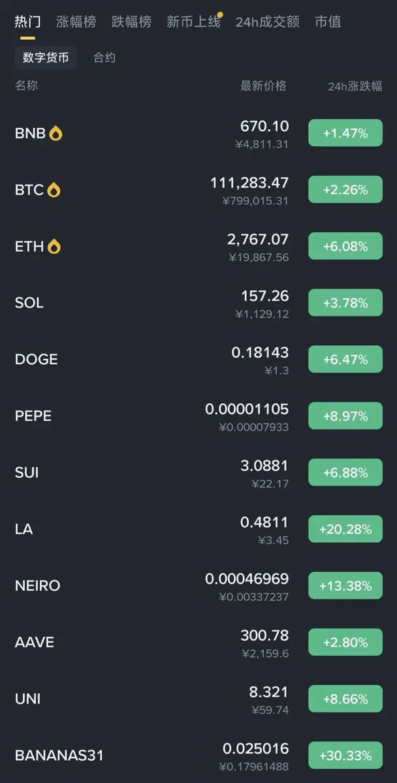Tap the flame icon beside BTC
The image size is (397, 783).
[x=54, y=190]
